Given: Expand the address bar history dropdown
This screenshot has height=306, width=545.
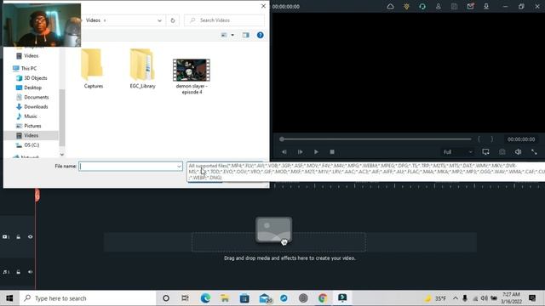Looking at the screenshot, I should (159, 20).
